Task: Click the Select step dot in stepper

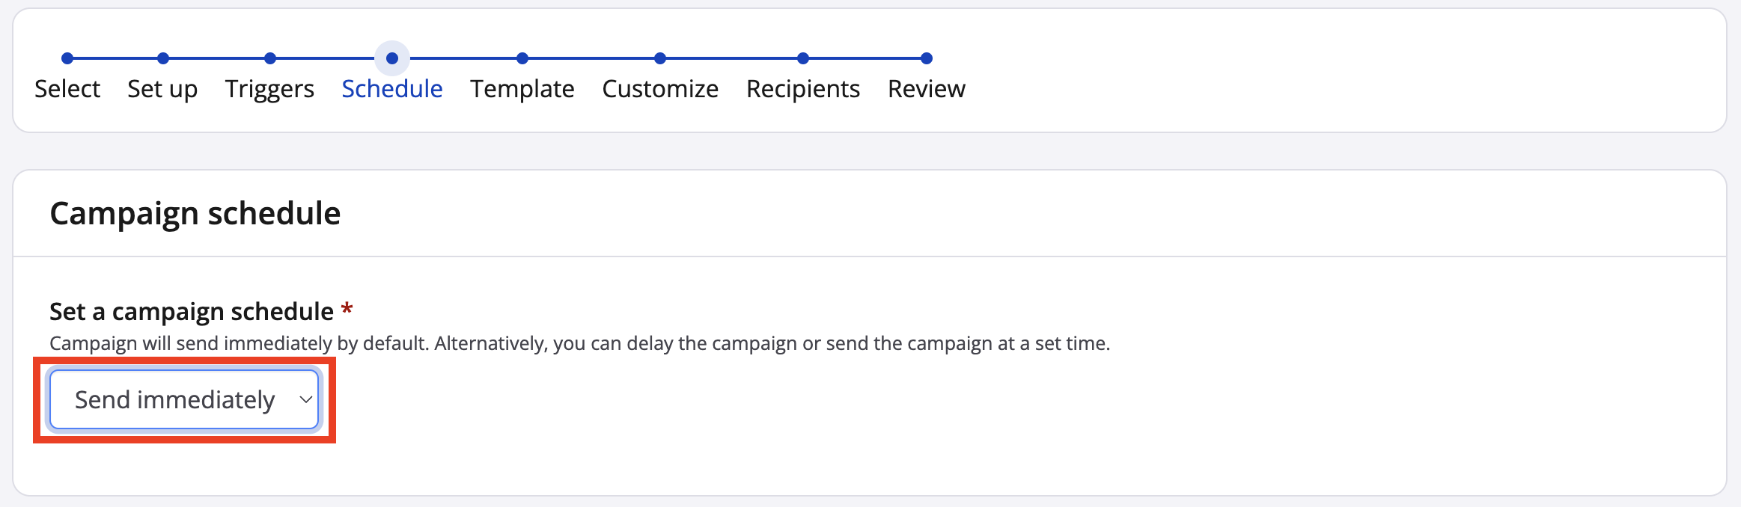Action: pyautogui.click(x=67, y=58)
